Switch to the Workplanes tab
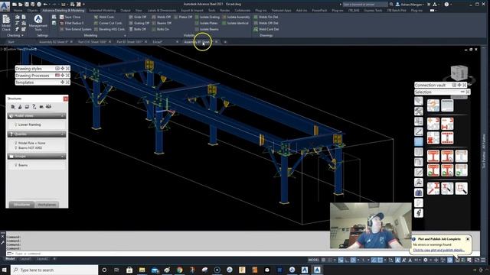This screenshot has width=490, height=275. [x=47, y=205]
